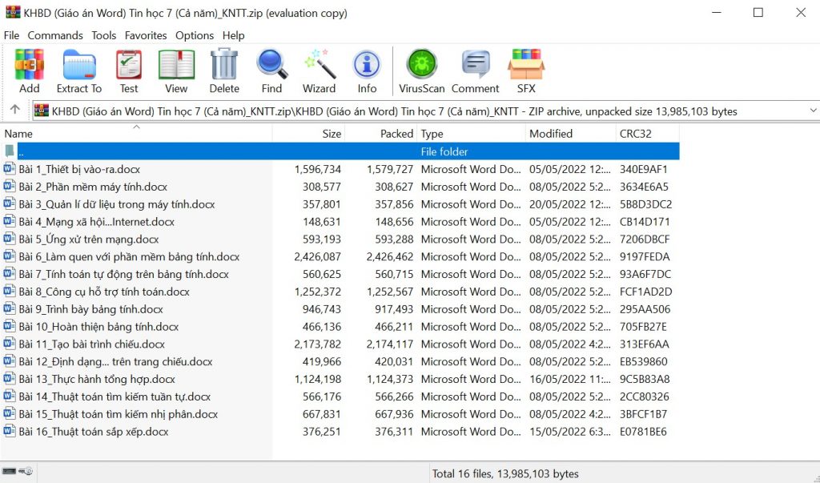Click the Delete trash can icon
This screenshot has width=820, height=483.
click(224, 70)
